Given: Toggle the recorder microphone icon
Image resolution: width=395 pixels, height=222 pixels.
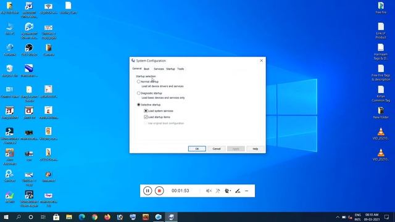Looking at the screenshot, I should tap(218, 191).
